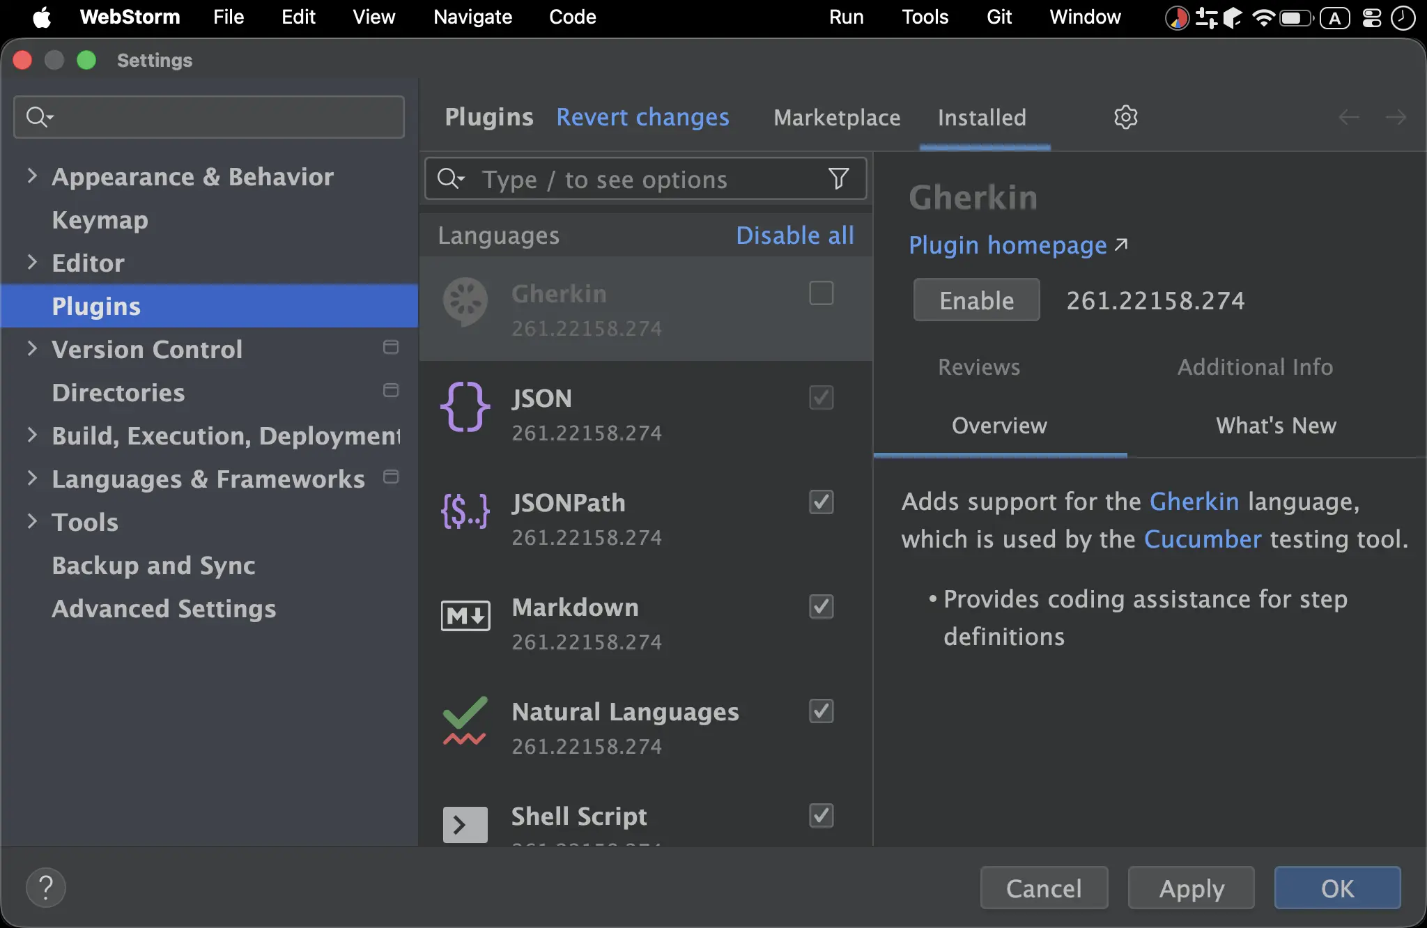The height and width of the screenshot is (928, 1427).
Task: Expand Appearance & Behavior settings
Action: (31, 176)
